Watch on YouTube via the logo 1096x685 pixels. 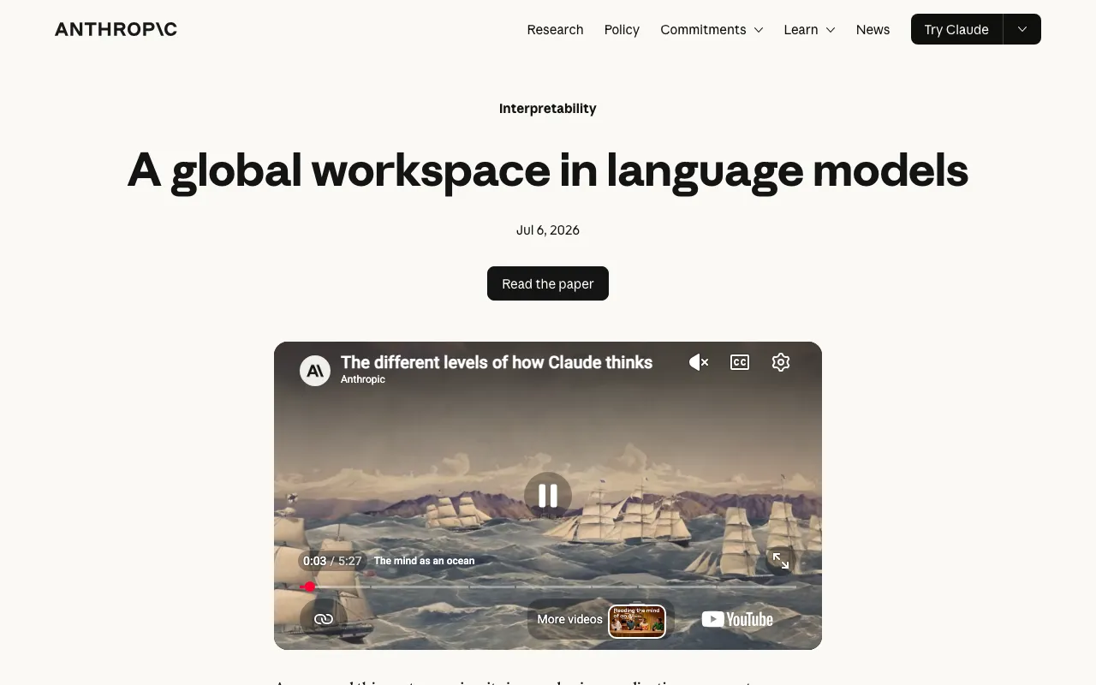(737, 619)
